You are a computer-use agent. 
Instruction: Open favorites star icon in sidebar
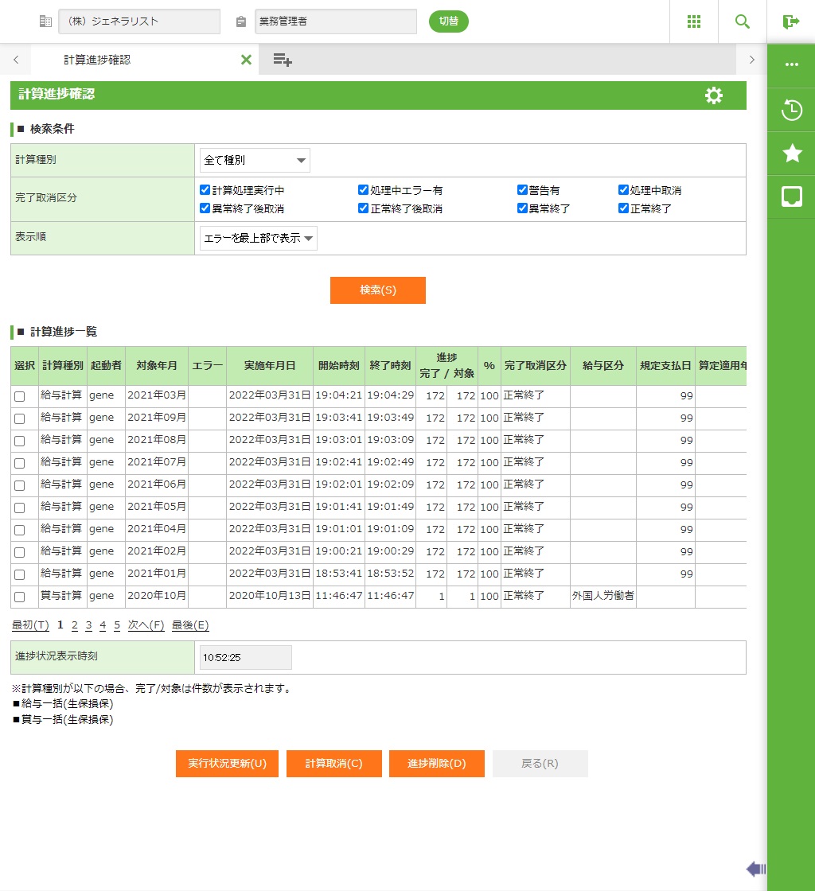791,154
